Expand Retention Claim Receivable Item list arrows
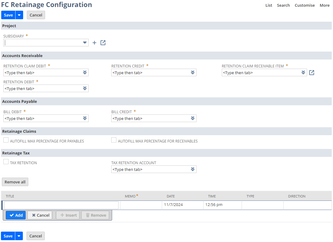Viewport: 333px width, 242px height. [303, 73]
